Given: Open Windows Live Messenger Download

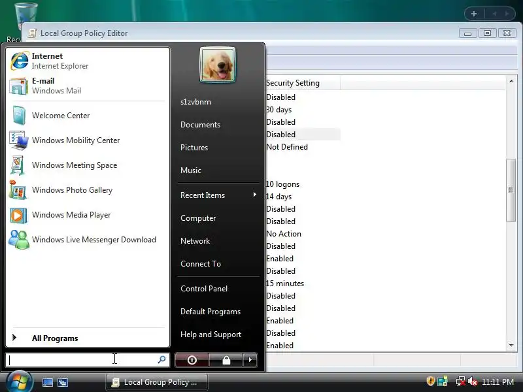Looking at the screenshot, I should (x=88, y=240).
